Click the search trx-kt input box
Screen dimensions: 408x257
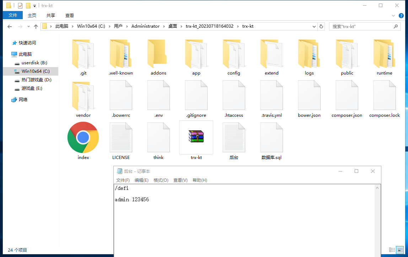pyautogui.click(x=361, y=26)
